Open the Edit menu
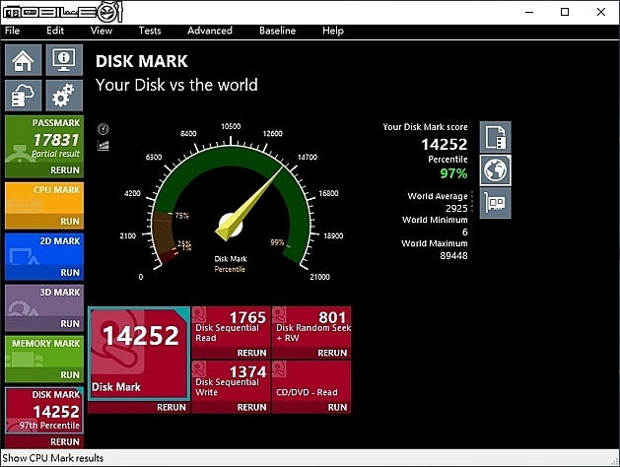 [55, 31]
